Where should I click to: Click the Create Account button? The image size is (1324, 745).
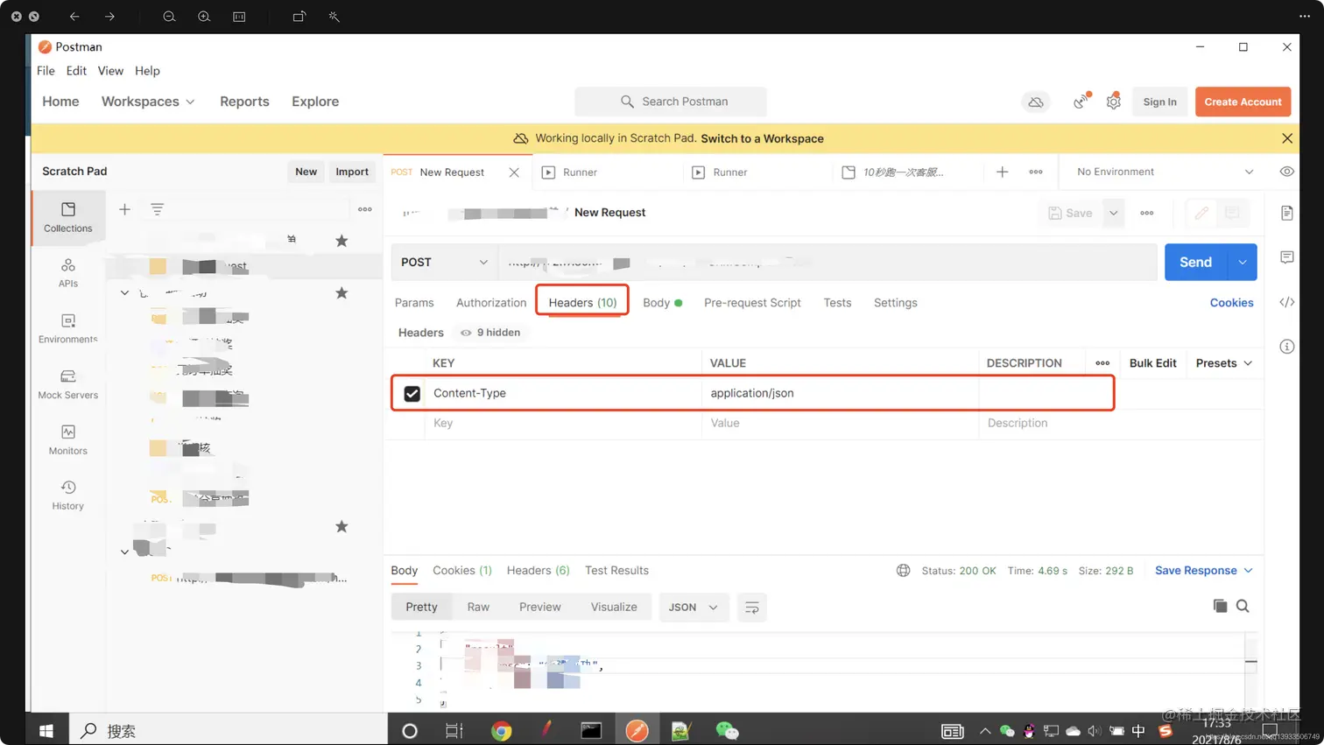(x=1243, y=102)
